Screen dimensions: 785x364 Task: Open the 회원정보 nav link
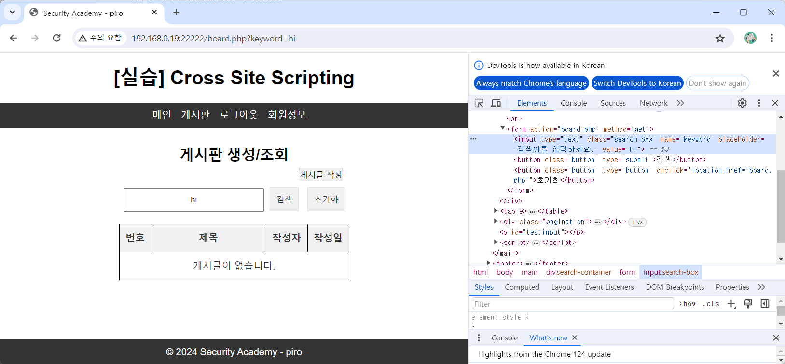(287, 115)
